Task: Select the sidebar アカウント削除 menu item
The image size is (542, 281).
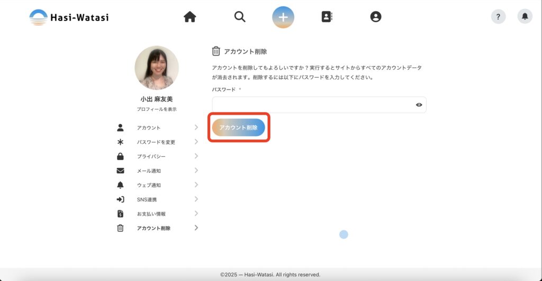Action: (153, 228)
